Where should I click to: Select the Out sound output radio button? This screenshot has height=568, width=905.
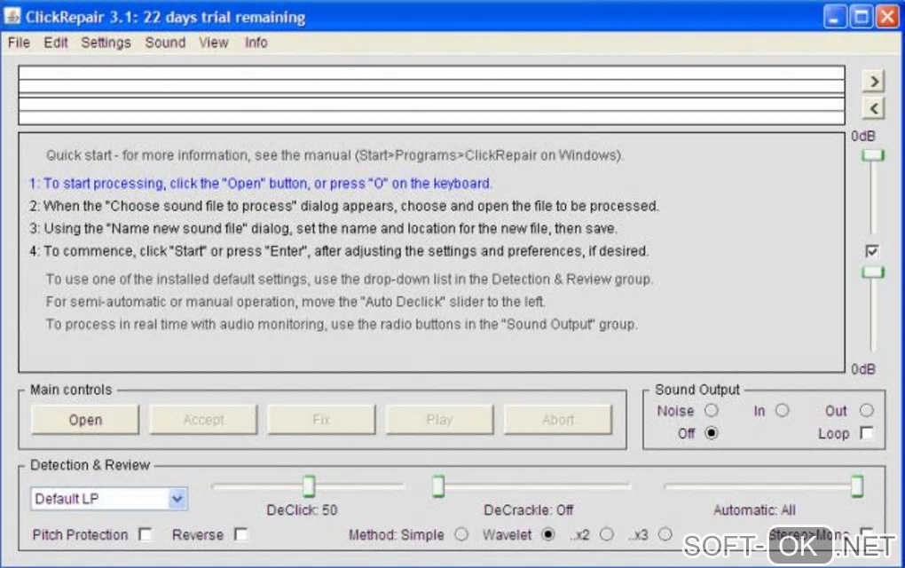(x=866, y=410)
